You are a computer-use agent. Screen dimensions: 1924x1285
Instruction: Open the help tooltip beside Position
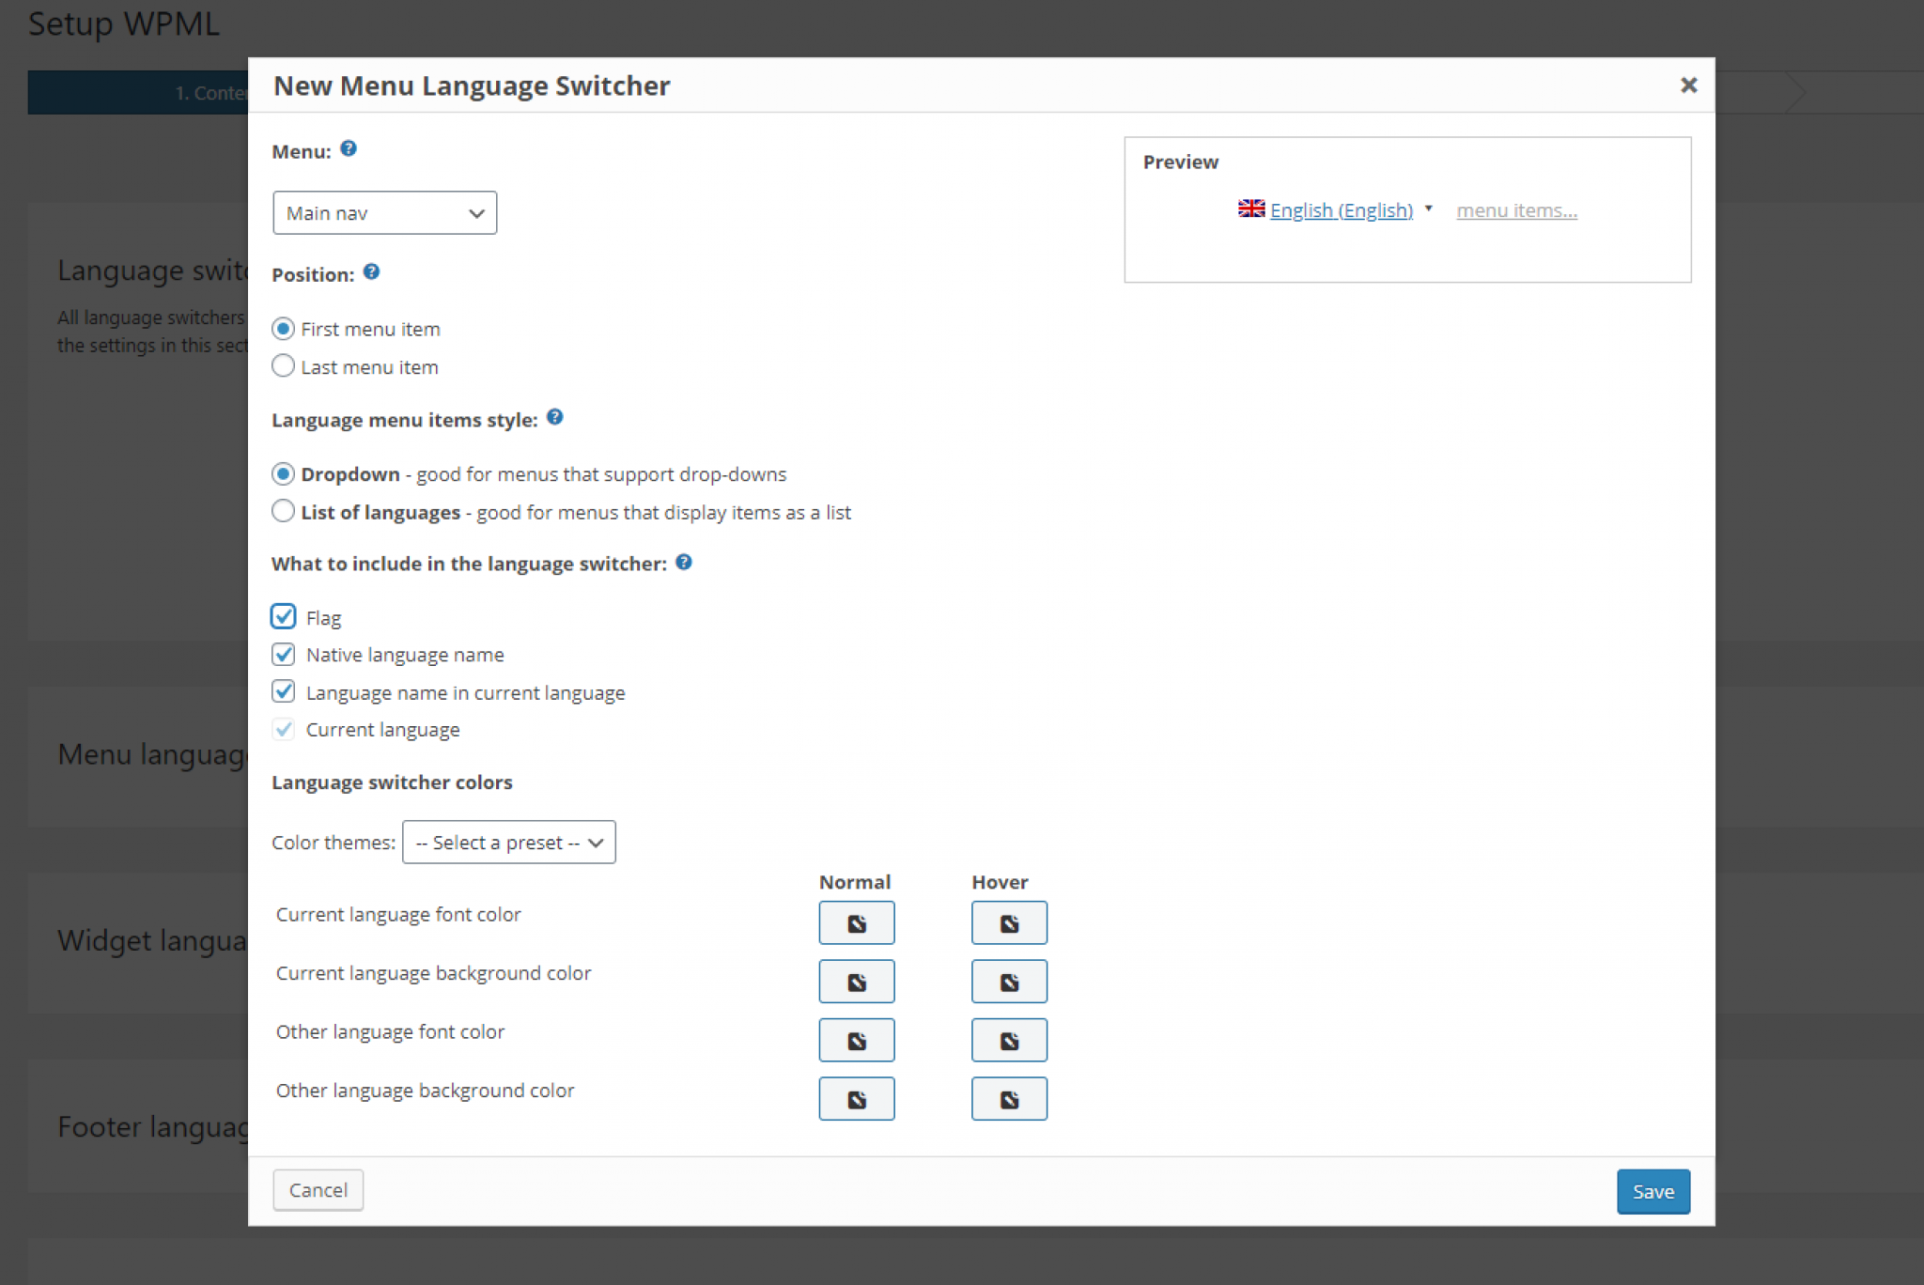371,271
